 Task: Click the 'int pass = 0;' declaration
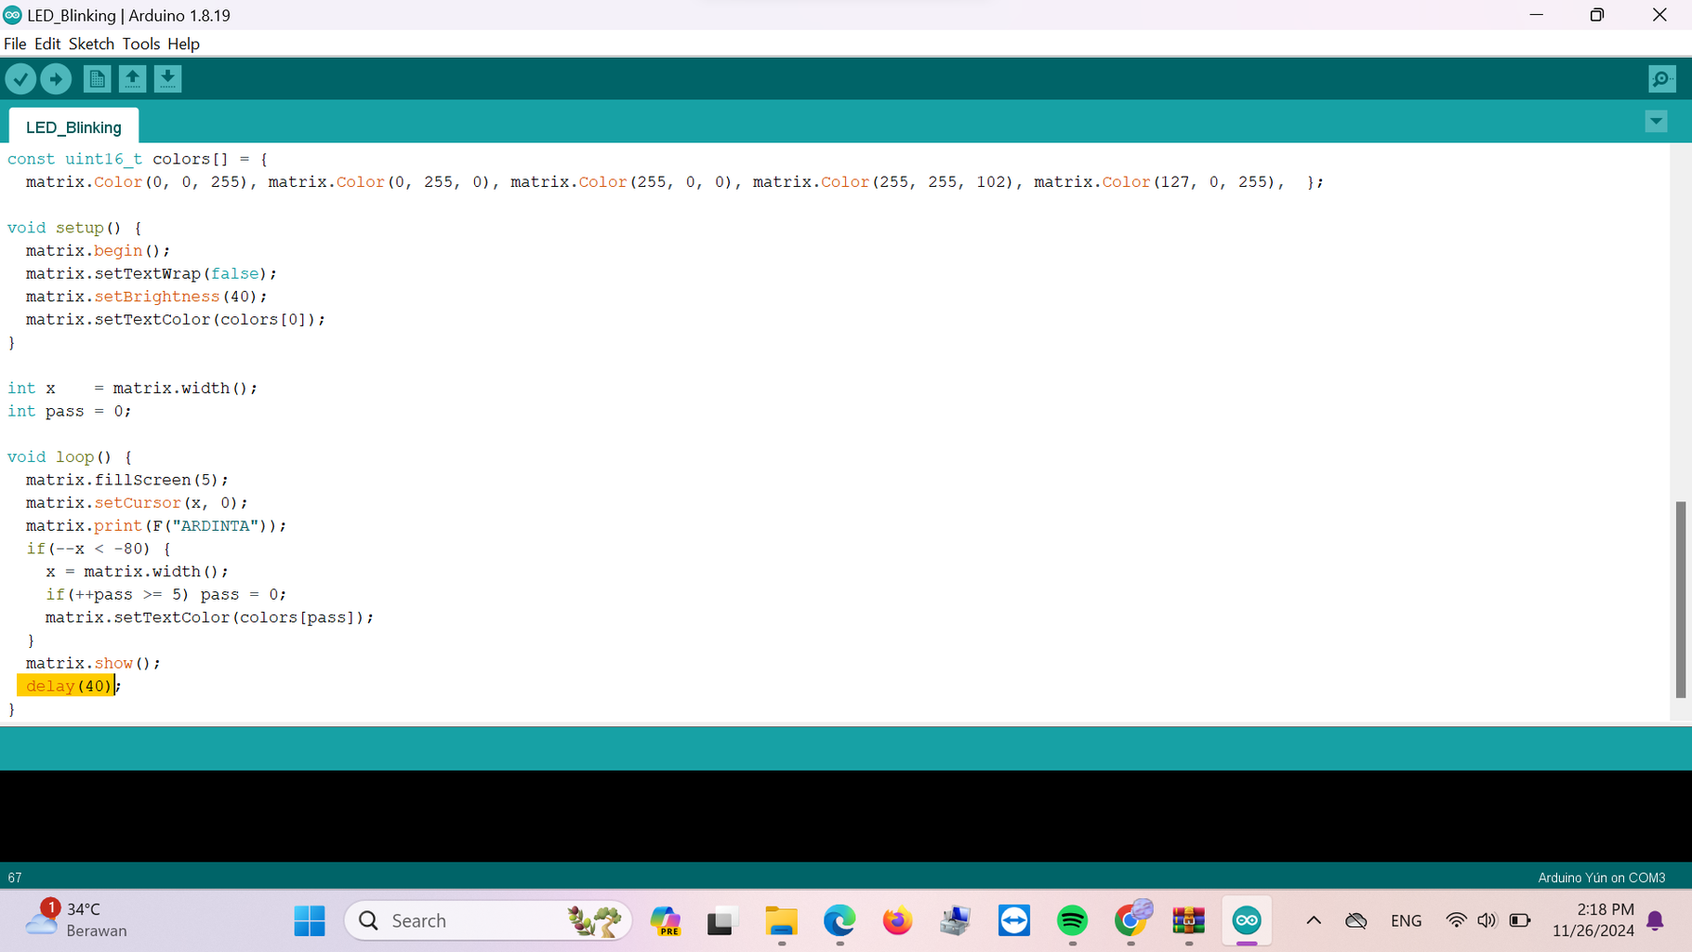(x=70, y=411)
